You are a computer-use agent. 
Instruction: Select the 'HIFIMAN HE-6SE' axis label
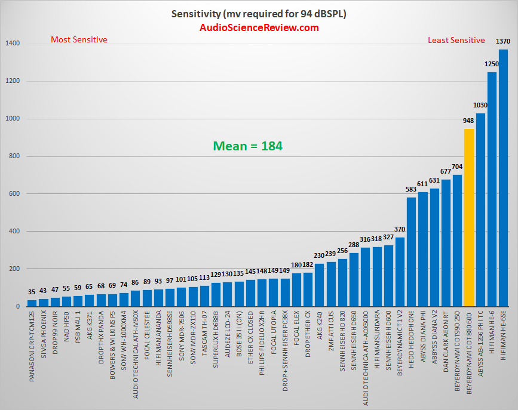(x=503, y=335)
